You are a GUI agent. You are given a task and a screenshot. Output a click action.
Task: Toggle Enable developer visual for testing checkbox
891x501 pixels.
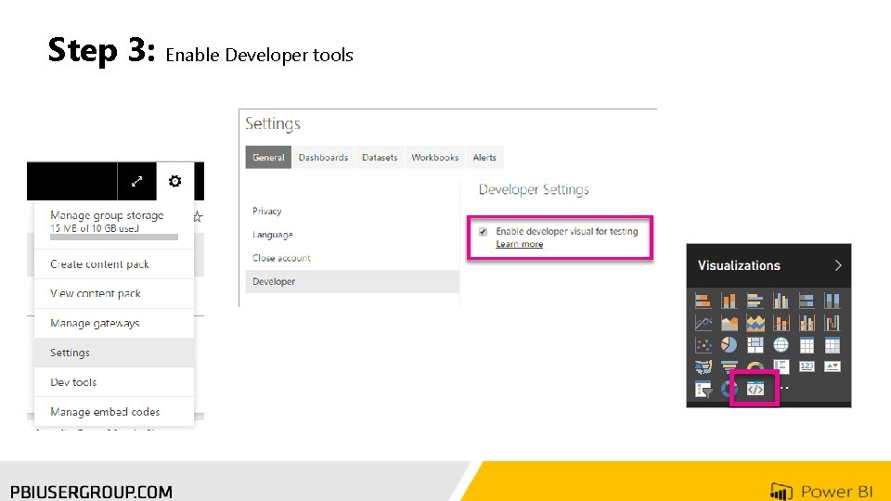483,232
